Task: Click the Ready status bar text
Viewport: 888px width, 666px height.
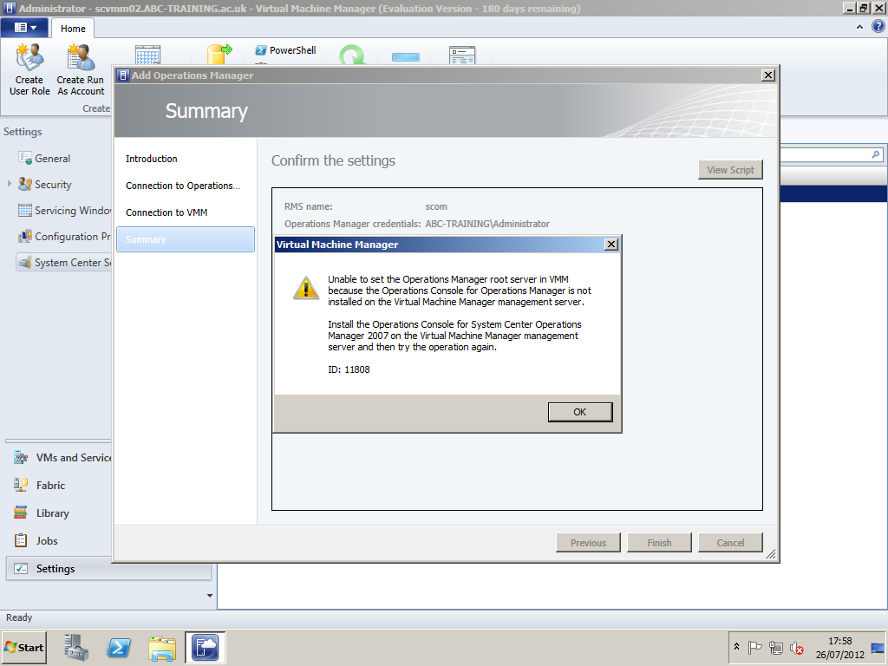Action: coord(19,617)
